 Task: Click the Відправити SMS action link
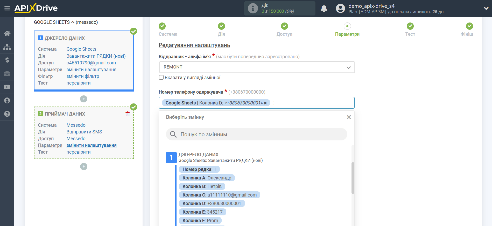[x=84, y=132]
